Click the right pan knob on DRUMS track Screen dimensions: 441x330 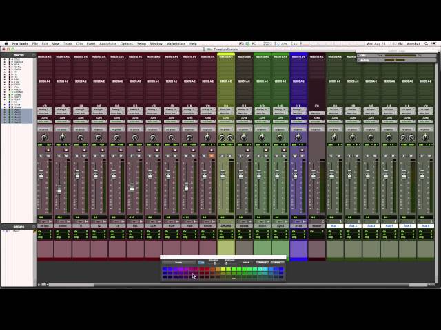229,137
